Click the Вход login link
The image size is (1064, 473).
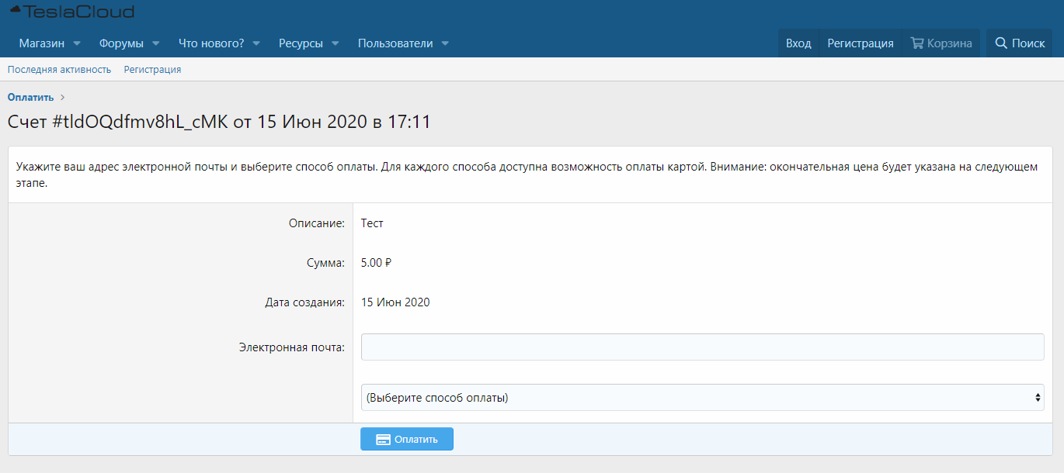point(798,43)
